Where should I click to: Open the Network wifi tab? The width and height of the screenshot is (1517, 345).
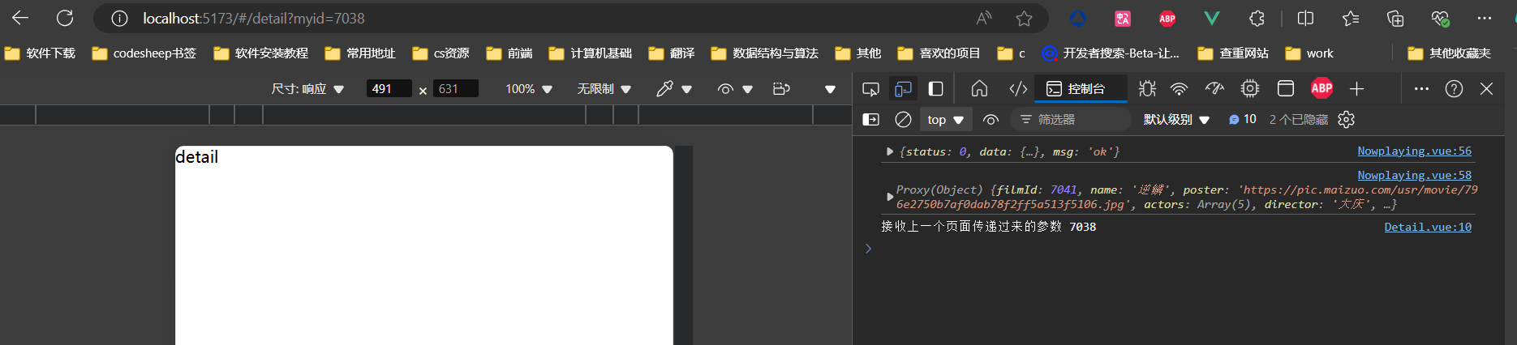pyautogui.click(x=1180, y=88)
